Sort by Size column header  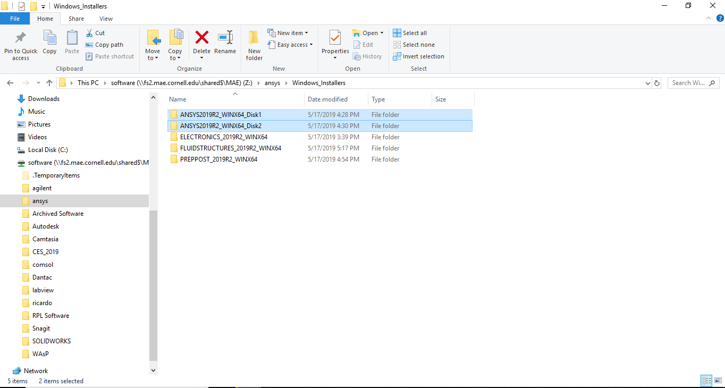pos(441,99)
